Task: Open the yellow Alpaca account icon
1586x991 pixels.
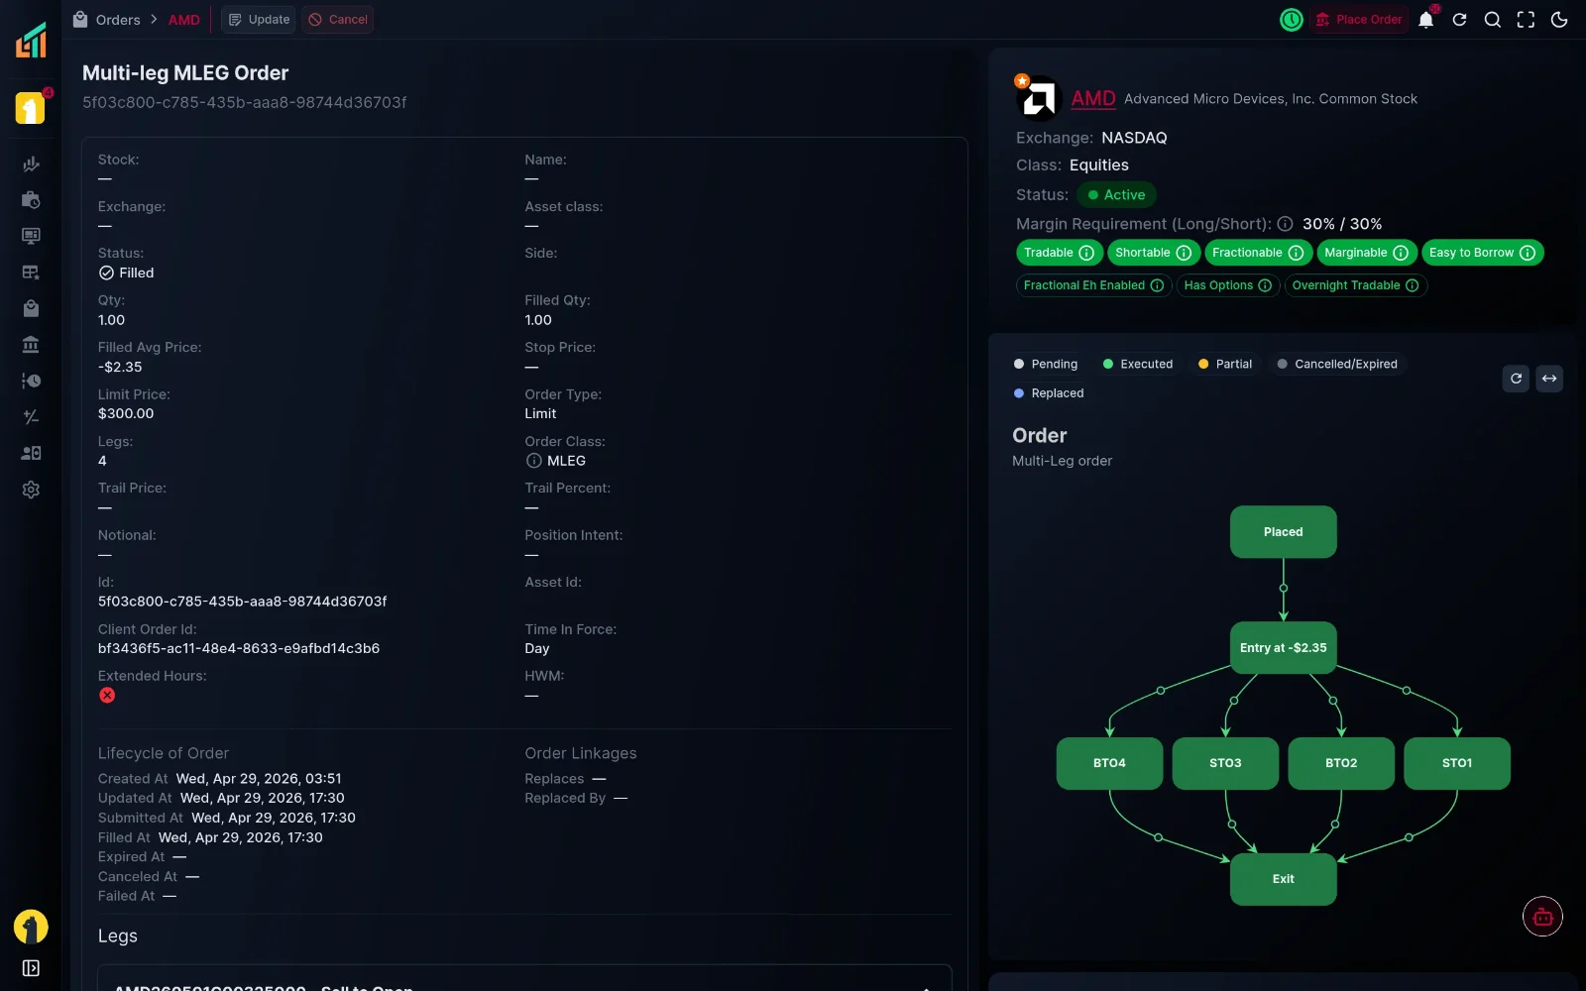Action: pos(31,108)
